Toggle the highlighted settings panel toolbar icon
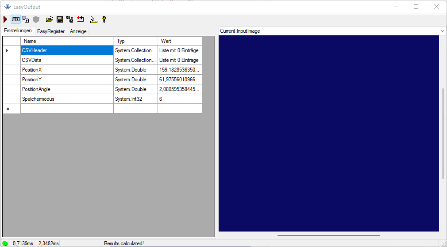The image size is (447, 247). tap(16, 19)
